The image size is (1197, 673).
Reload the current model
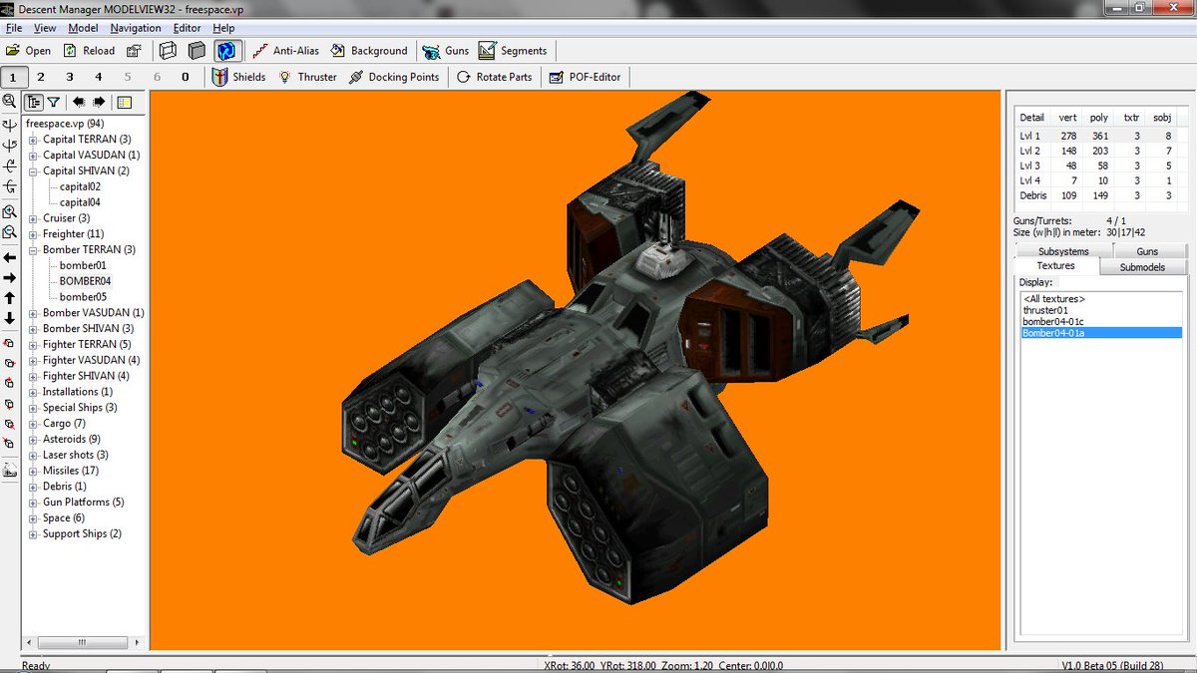tap(89, 51)
